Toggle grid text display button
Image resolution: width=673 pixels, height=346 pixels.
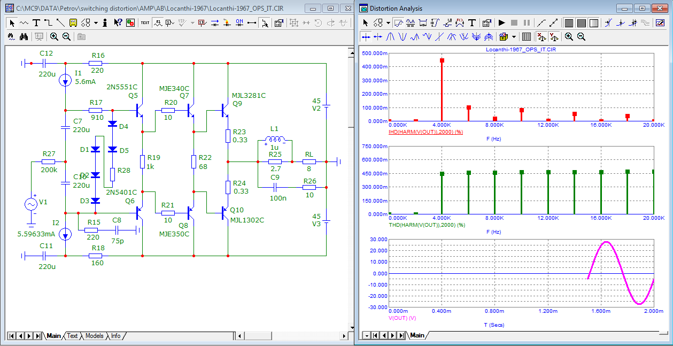pyautogui.click(x=145, y=23)
